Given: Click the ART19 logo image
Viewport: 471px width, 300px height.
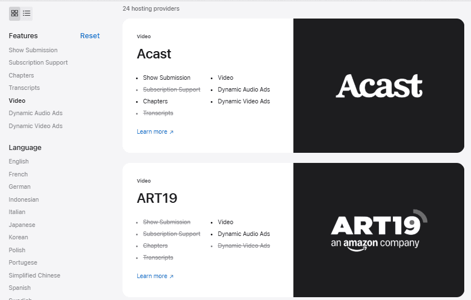Looking at the screenshot, I should click(x=379, y=230).
